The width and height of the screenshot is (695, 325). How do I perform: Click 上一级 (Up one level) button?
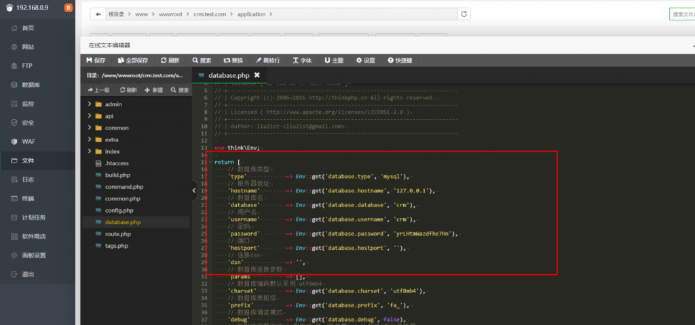(98, 90)
